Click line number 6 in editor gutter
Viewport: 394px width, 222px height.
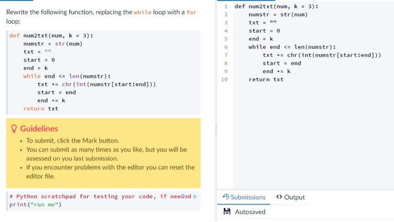(226, 47)
